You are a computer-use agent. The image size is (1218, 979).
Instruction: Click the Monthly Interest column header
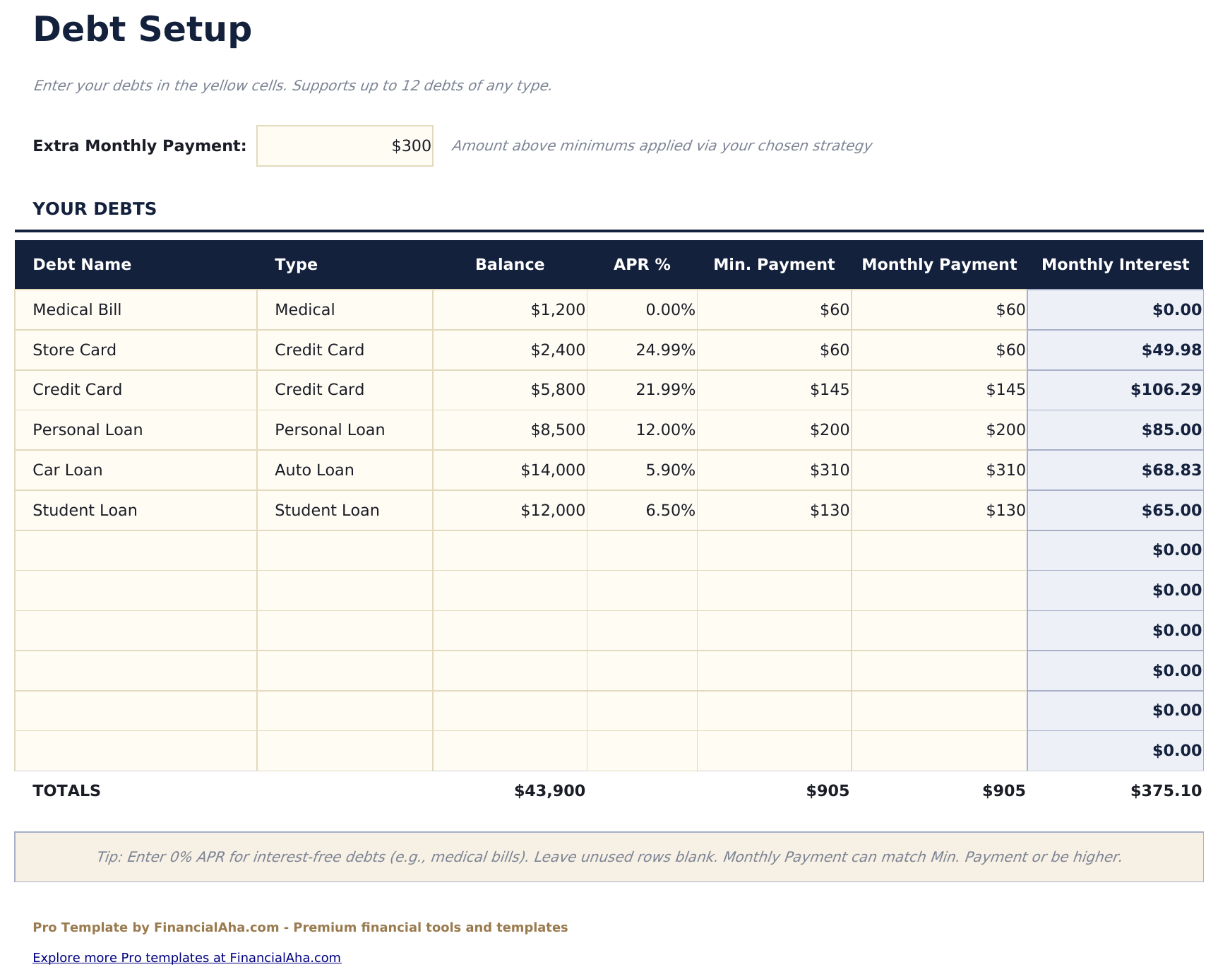point(1116,264)
